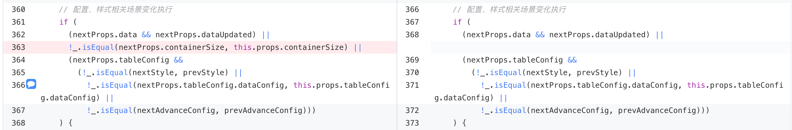This screenshot has height=130, width=792.
Task: Click the empty placeholder row in new file
Action: coord(611,47)
